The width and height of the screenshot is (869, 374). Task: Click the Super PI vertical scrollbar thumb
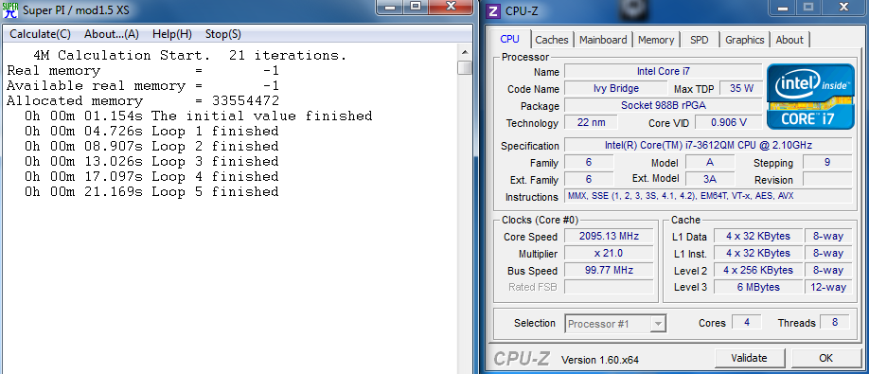pos(465,67)
